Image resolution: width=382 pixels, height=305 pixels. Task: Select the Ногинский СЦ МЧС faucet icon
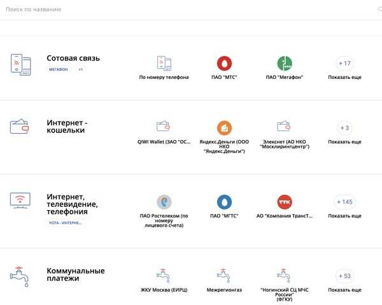(283, 276)
